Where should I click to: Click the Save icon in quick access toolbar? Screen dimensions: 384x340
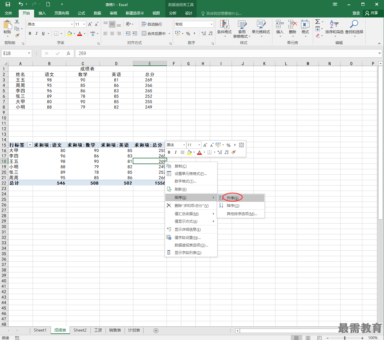coord(8,4)
